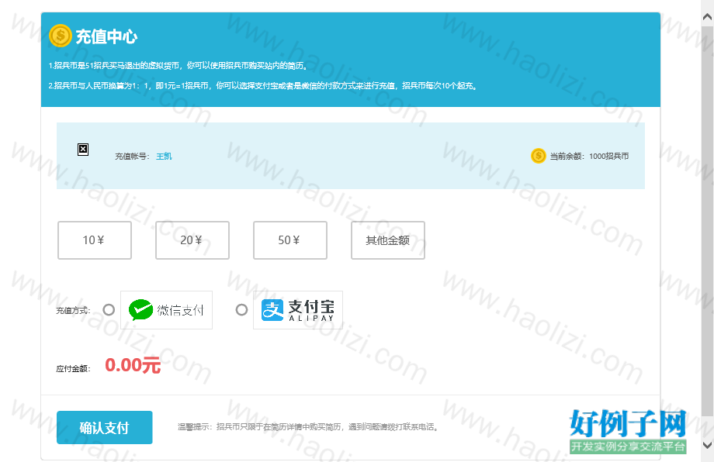Select the 微信支付 radio button
This screenshot has width=714, height=462.
point(109,309)
